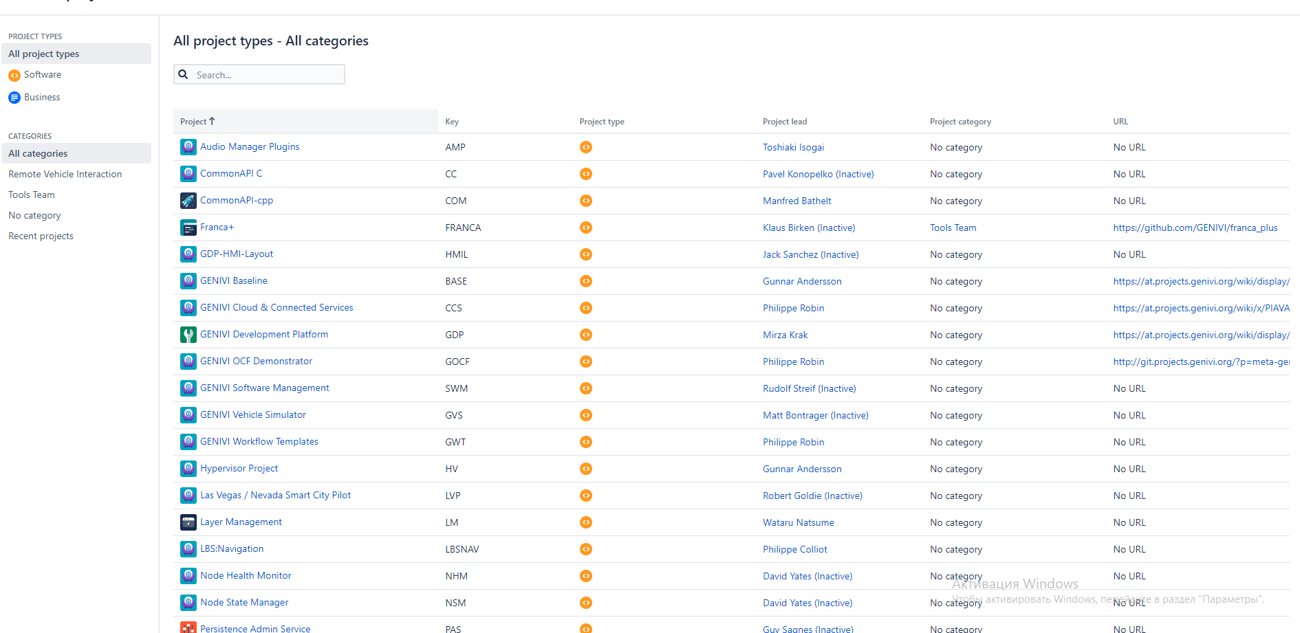
Task: Click the Layer Management avatar icon
Action: click(188, 522)
